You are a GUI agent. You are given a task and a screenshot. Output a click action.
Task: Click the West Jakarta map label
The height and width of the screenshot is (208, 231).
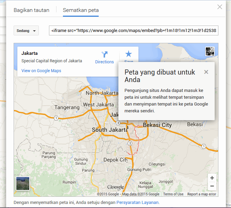coord(98,105)
